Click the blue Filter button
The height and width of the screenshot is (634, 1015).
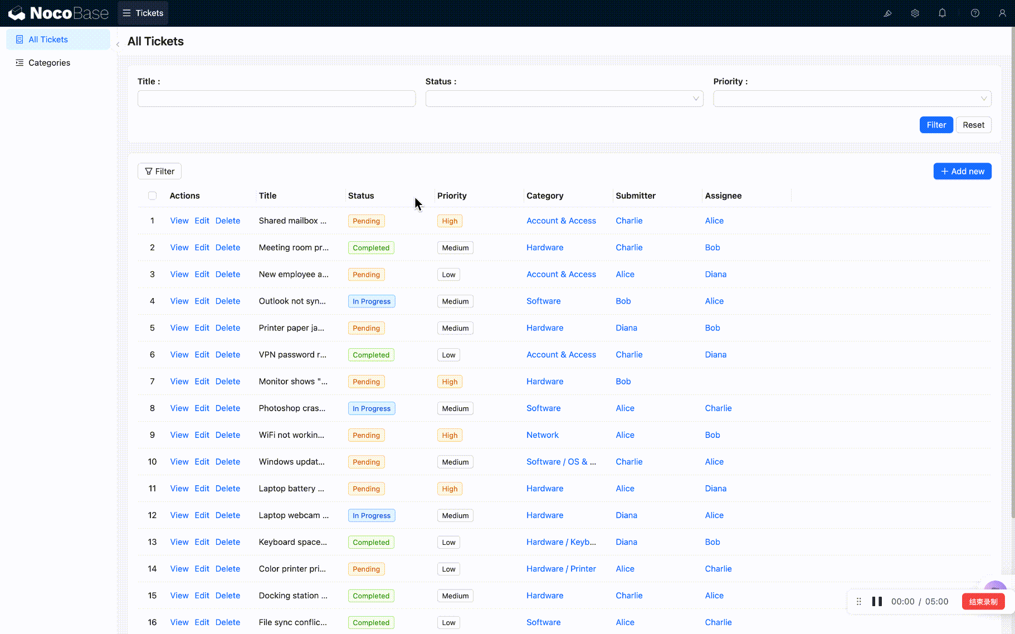(936, 125)
